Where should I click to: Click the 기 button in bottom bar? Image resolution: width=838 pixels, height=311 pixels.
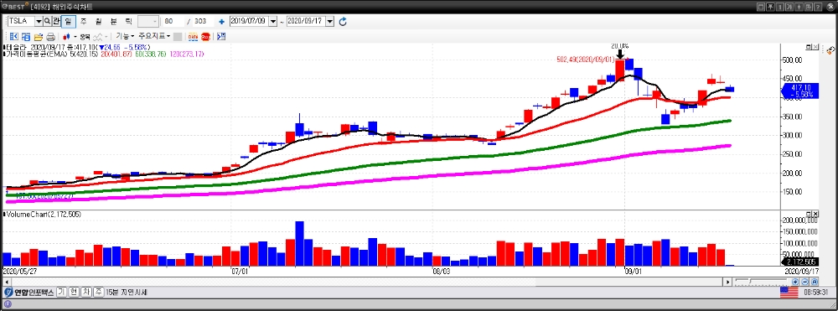point(61,293)
